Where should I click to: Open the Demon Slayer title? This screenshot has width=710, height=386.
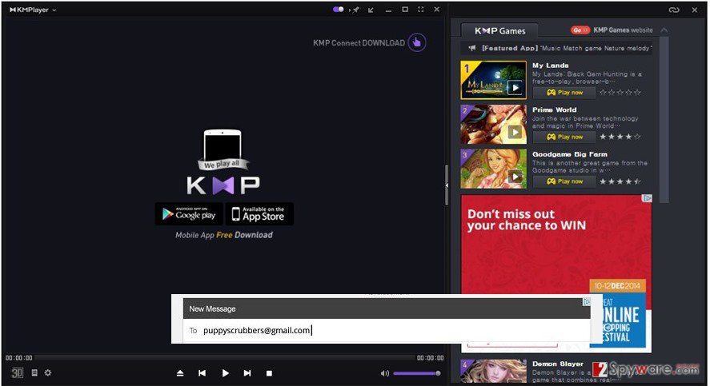coord(558,364)
